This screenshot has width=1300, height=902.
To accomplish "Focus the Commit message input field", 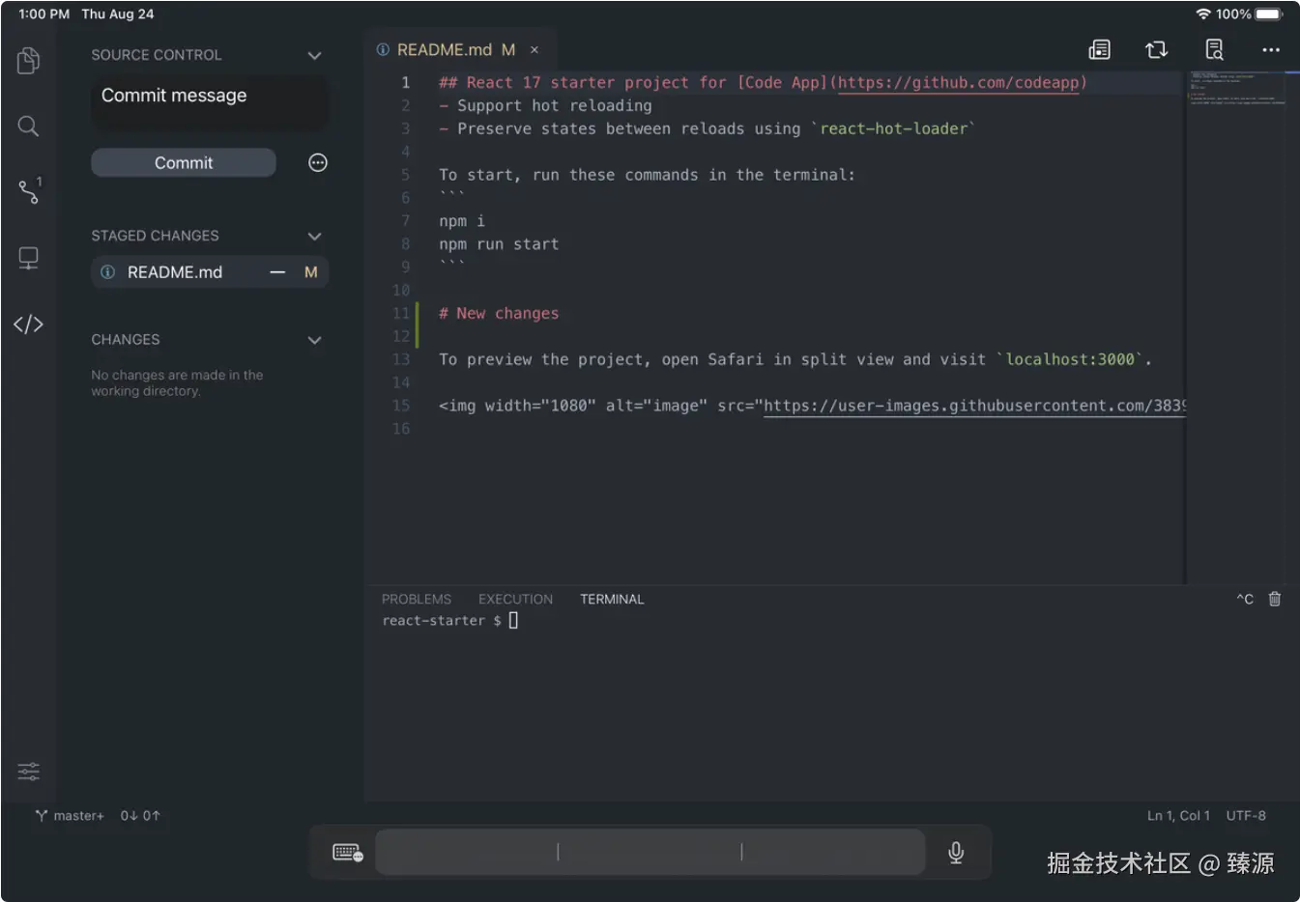I will [x=210, y=102].
